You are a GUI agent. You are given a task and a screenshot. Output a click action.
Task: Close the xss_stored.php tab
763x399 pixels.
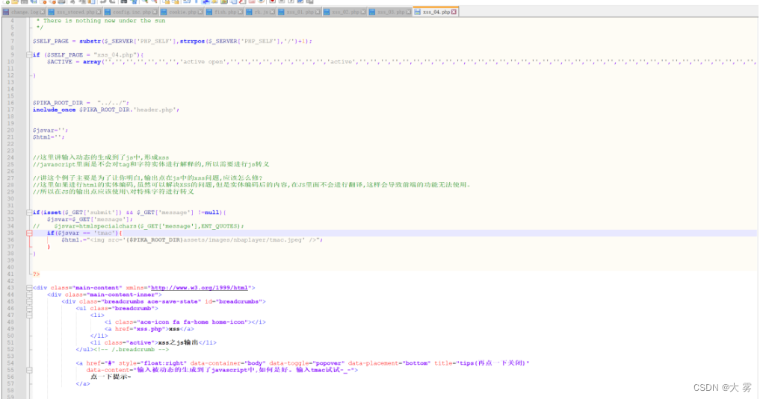pyautogui.click(x=99, y=12)
